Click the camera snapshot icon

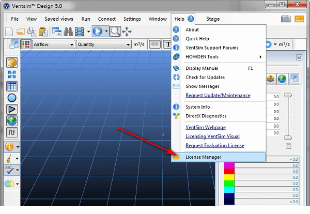286,19
